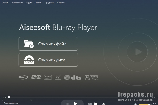Mute audio with the speaker icon
Viewport: 158px width, 105px height.
(x=135, y=104)
